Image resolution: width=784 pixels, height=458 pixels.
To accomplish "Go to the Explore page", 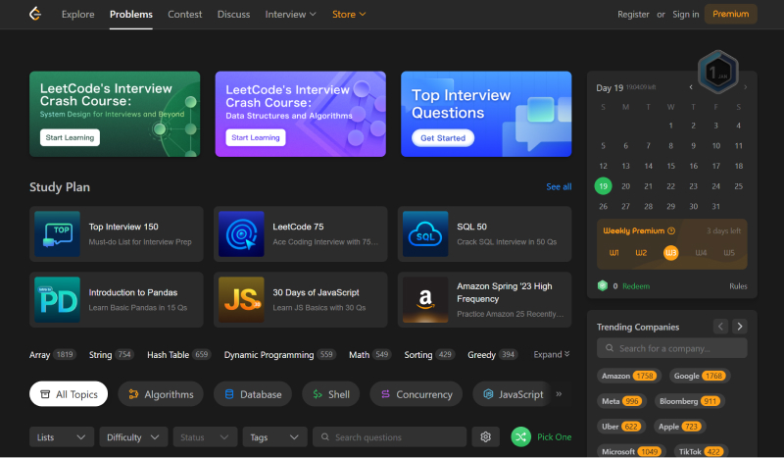I will [x=78, y=14].
